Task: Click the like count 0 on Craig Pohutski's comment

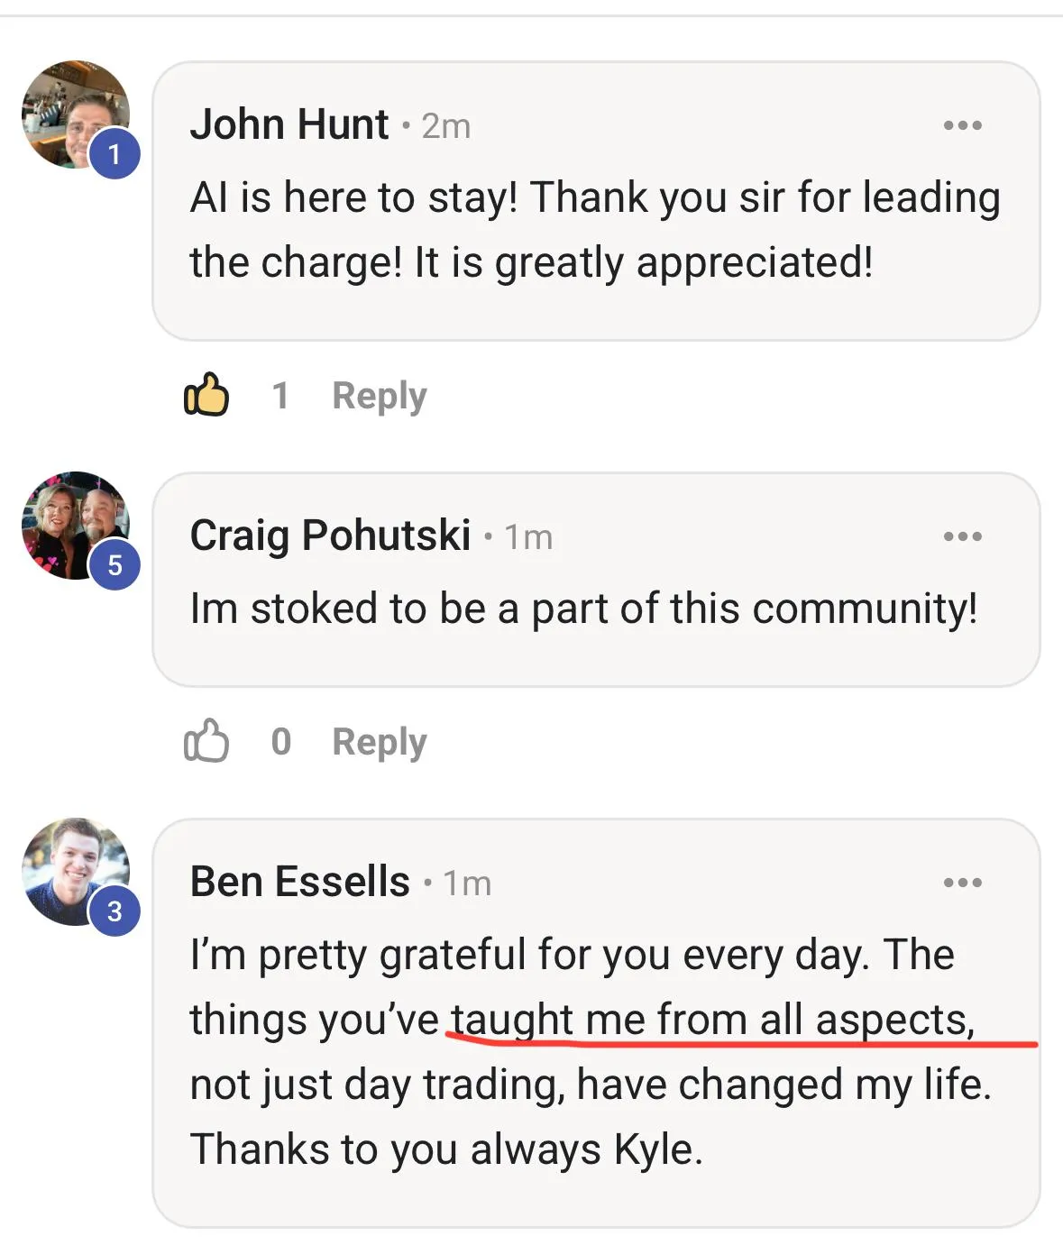Action: pyautogui.click(x=280, y=742)
